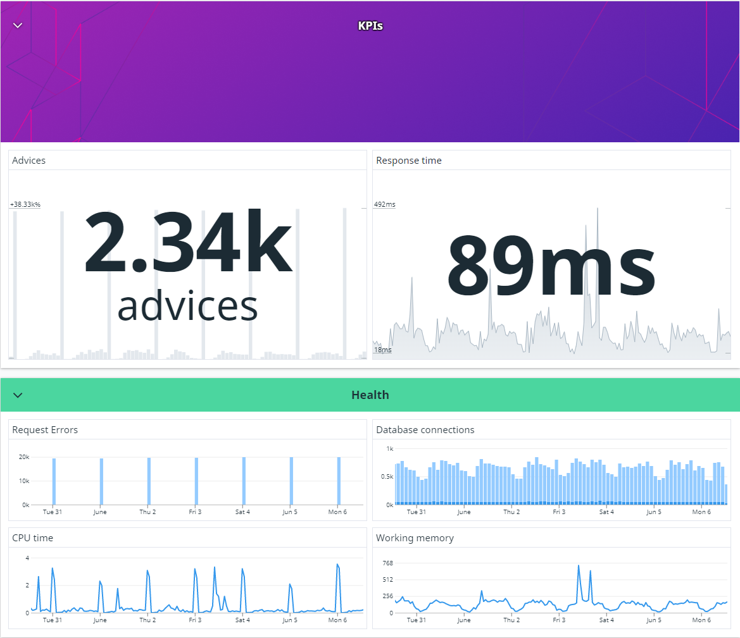This screenshot has height=638, width=740.
Task: Select the 89ms response time value
Action: click(551, 265)
